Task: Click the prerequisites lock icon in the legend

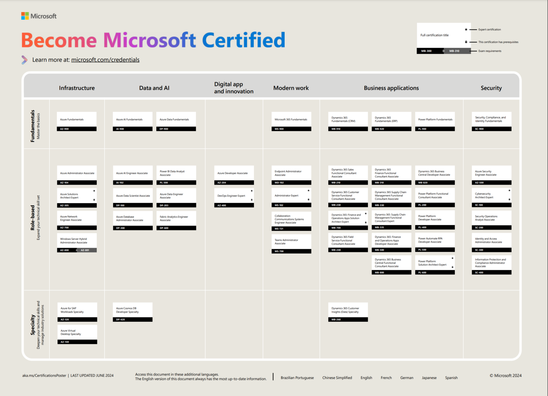Action: (x=466, y=42)
